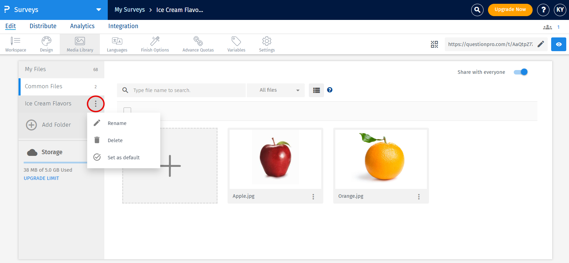Toggle Share with everyone switch

pos(521,72)
